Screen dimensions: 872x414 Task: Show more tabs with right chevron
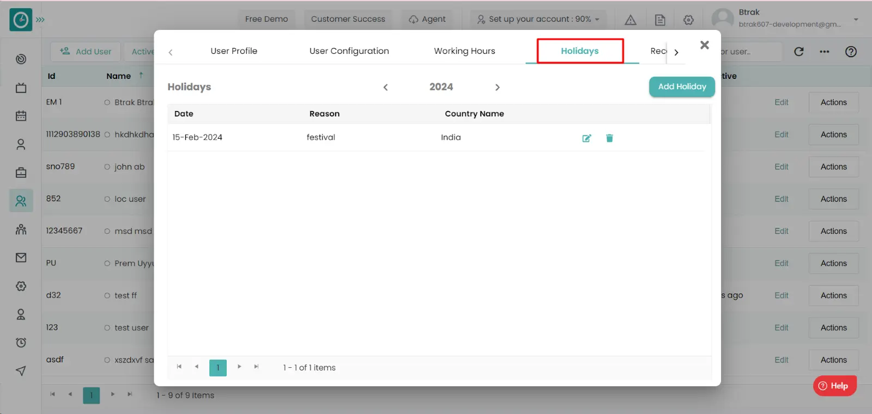point(676,52)
